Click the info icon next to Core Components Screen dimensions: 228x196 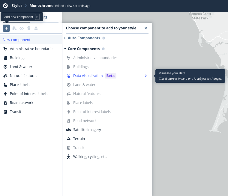(x=103, y=49)
